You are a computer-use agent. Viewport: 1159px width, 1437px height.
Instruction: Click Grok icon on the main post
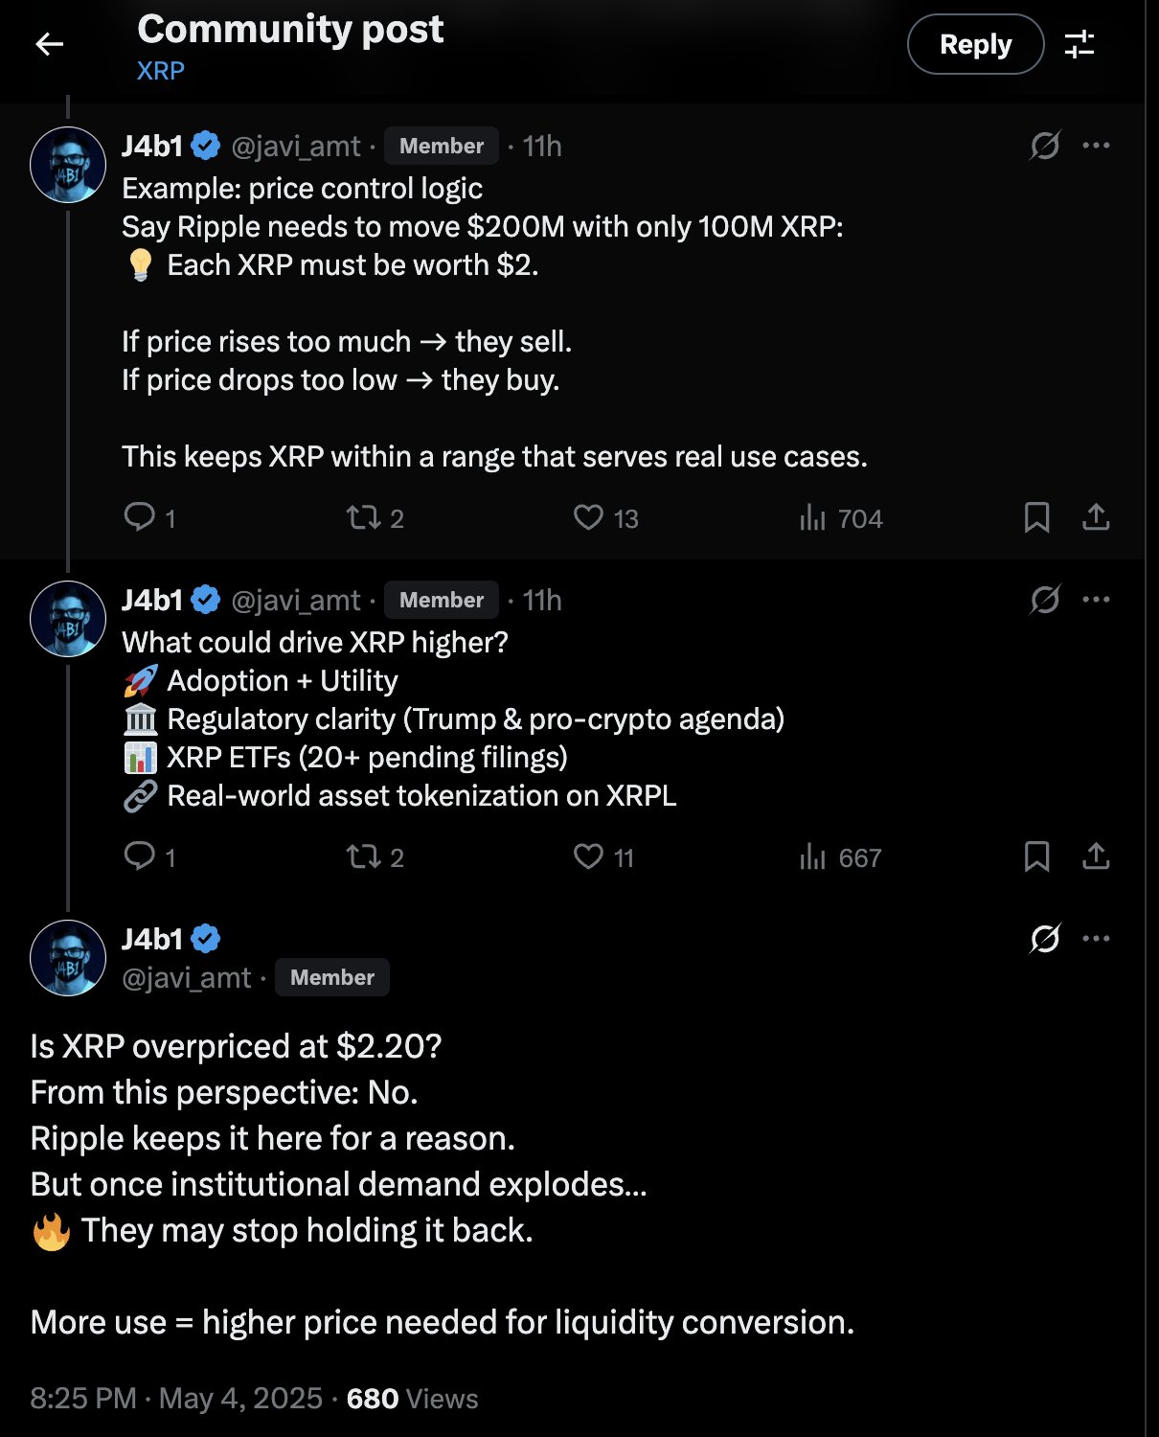point(1044,939)
